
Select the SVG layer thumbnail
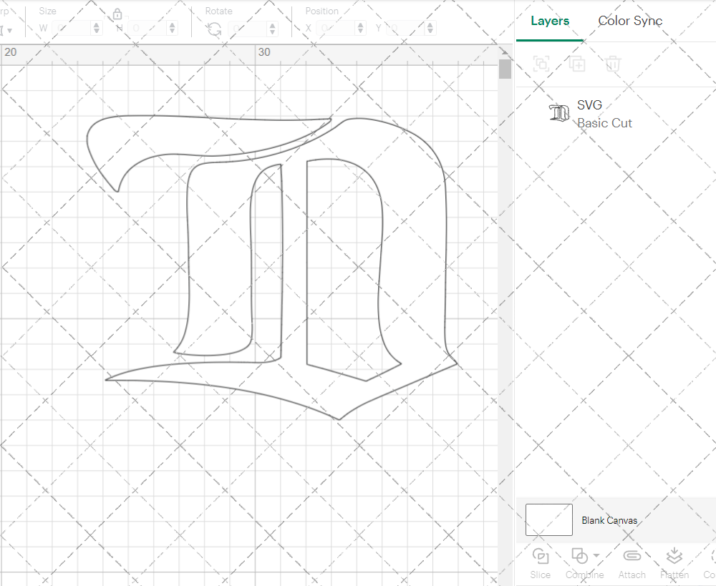[559, 113]
